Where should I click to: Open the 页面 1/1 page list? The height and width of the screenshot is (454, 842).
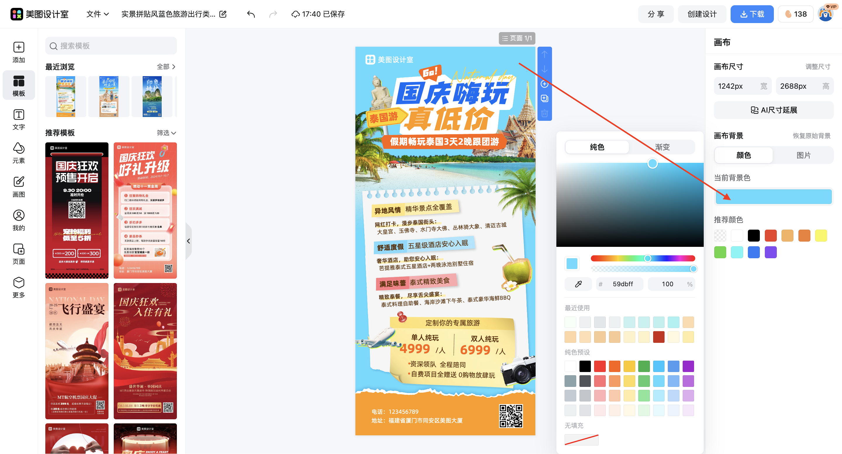[x=517, y=38]
